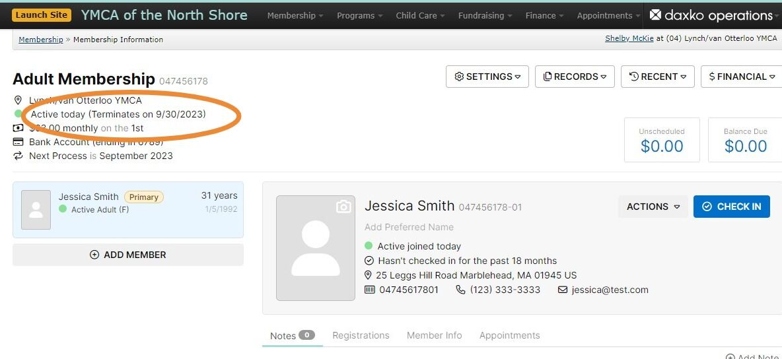Screen dimensions: 782x359
Task: Select the Jessica Smith Primary member card
Action: click(128, 209)
